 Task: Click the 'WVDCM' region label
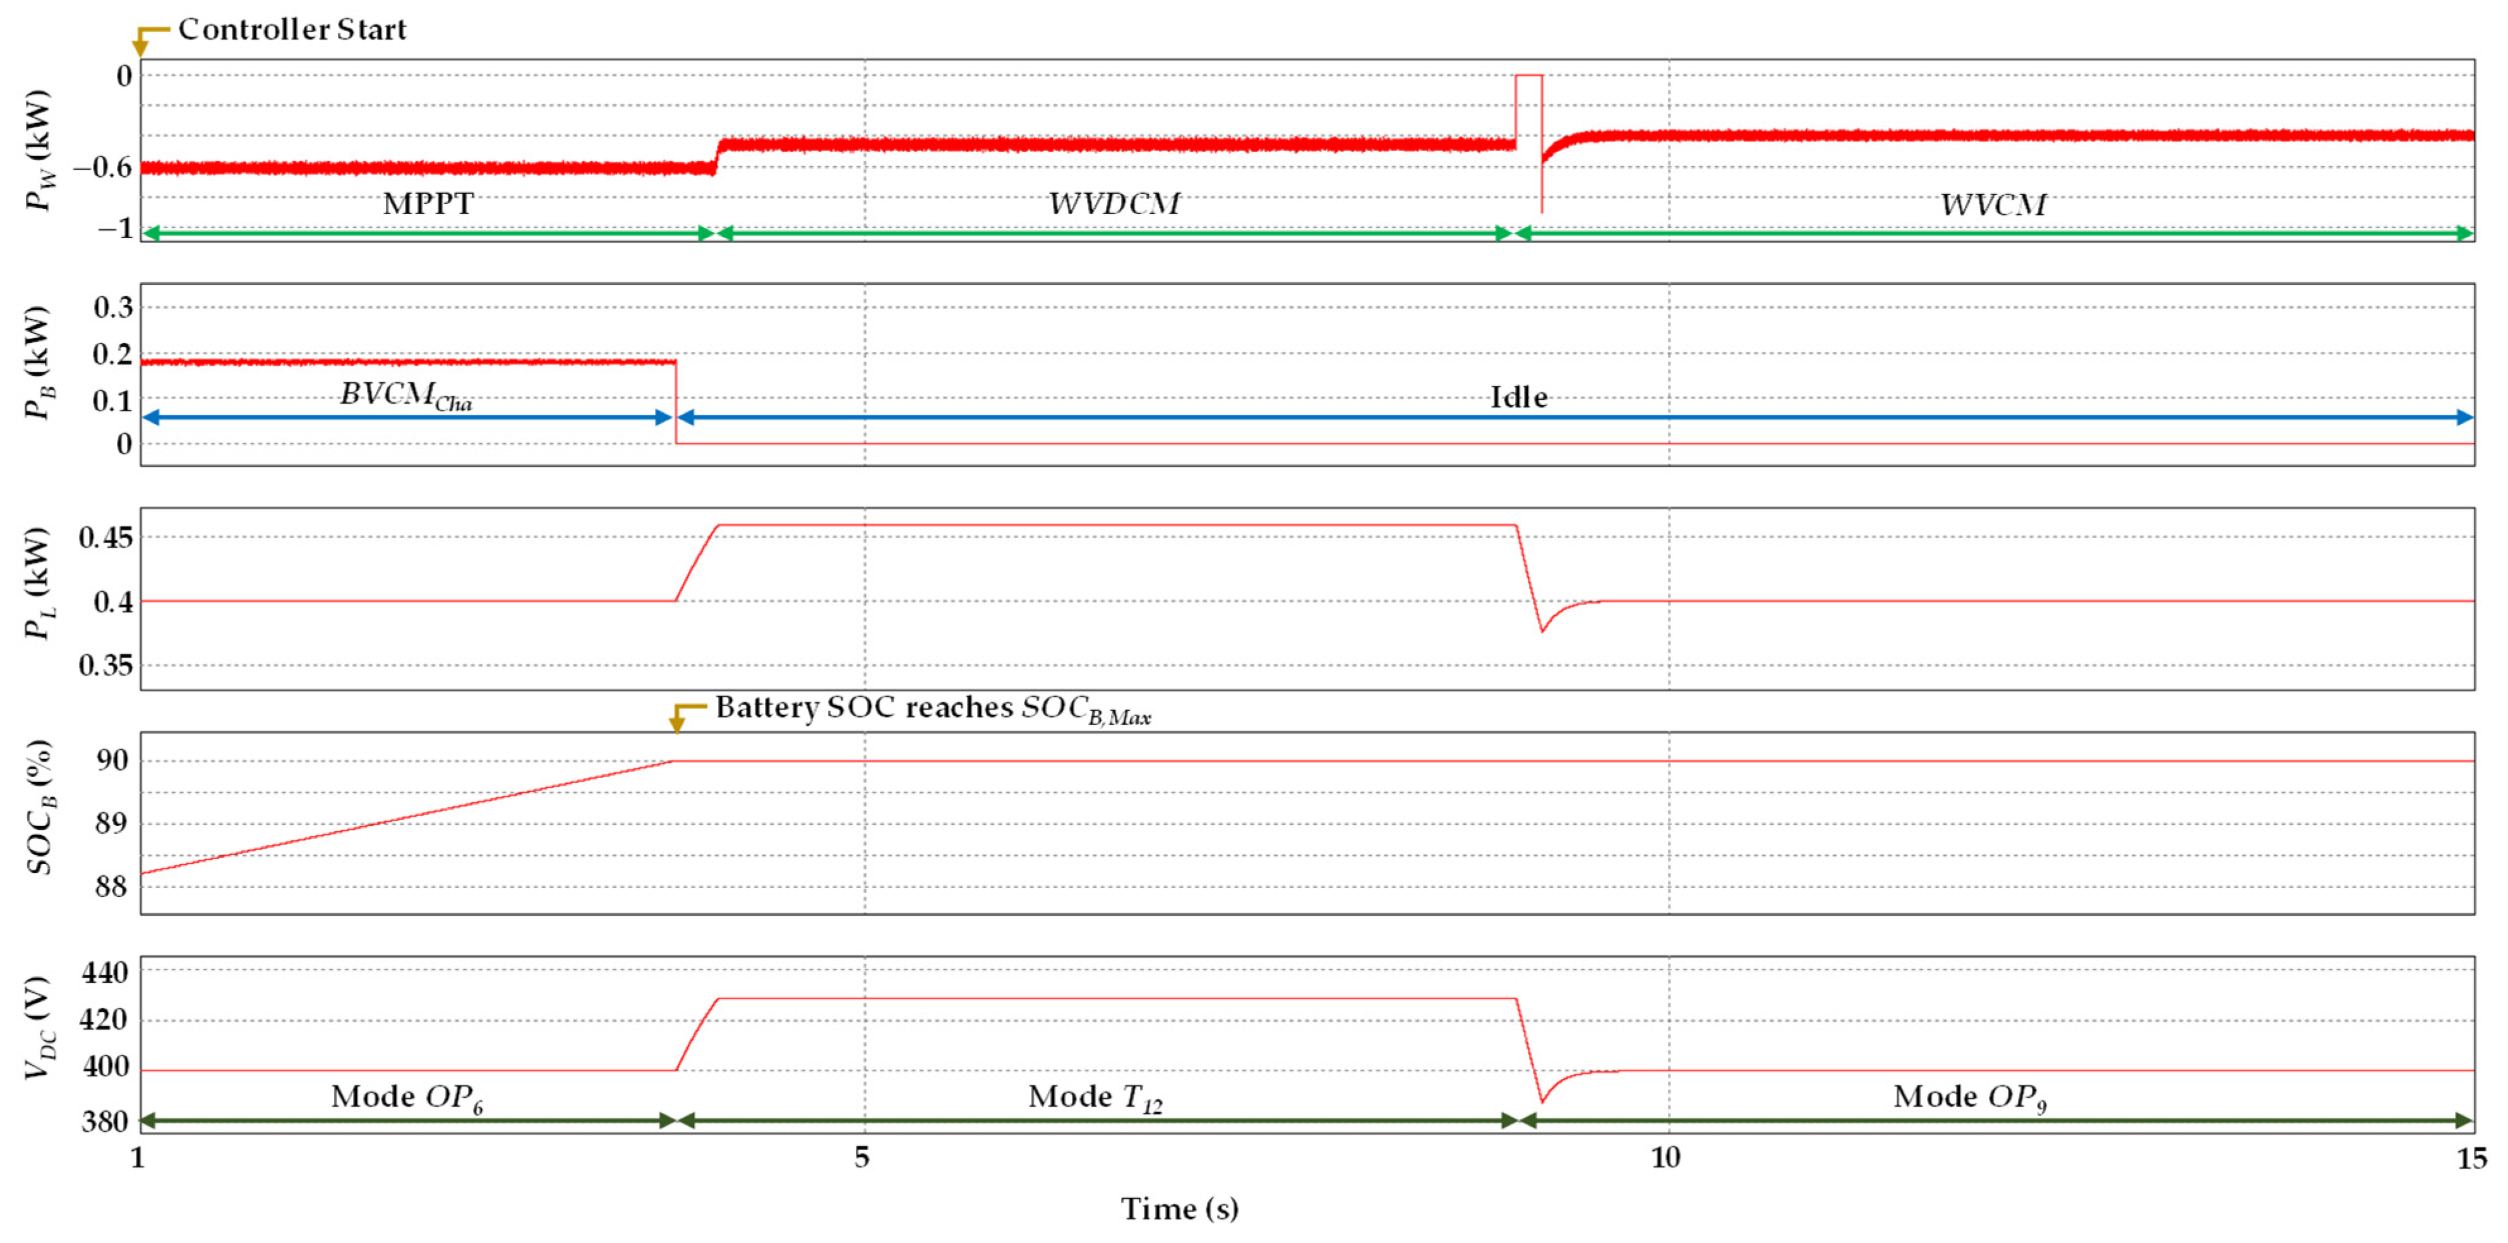1114,203
